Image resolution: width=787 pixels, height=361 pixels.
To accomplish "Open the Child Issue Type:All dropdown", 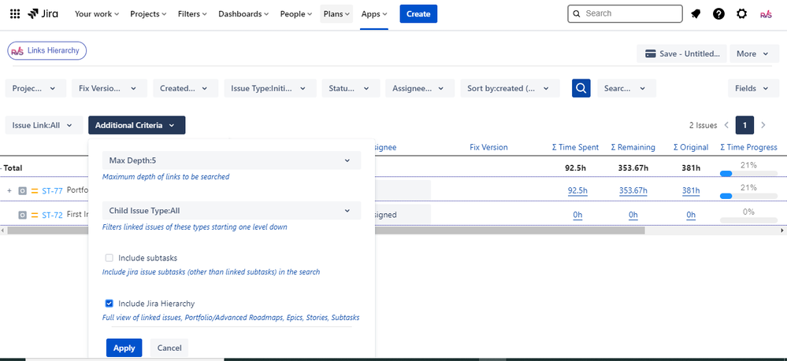I will (232, 211).
